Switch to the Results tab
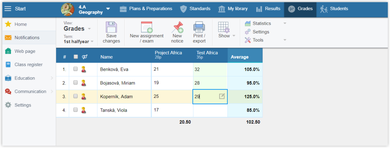Screen dimensions: 390x148 point(268,9)
